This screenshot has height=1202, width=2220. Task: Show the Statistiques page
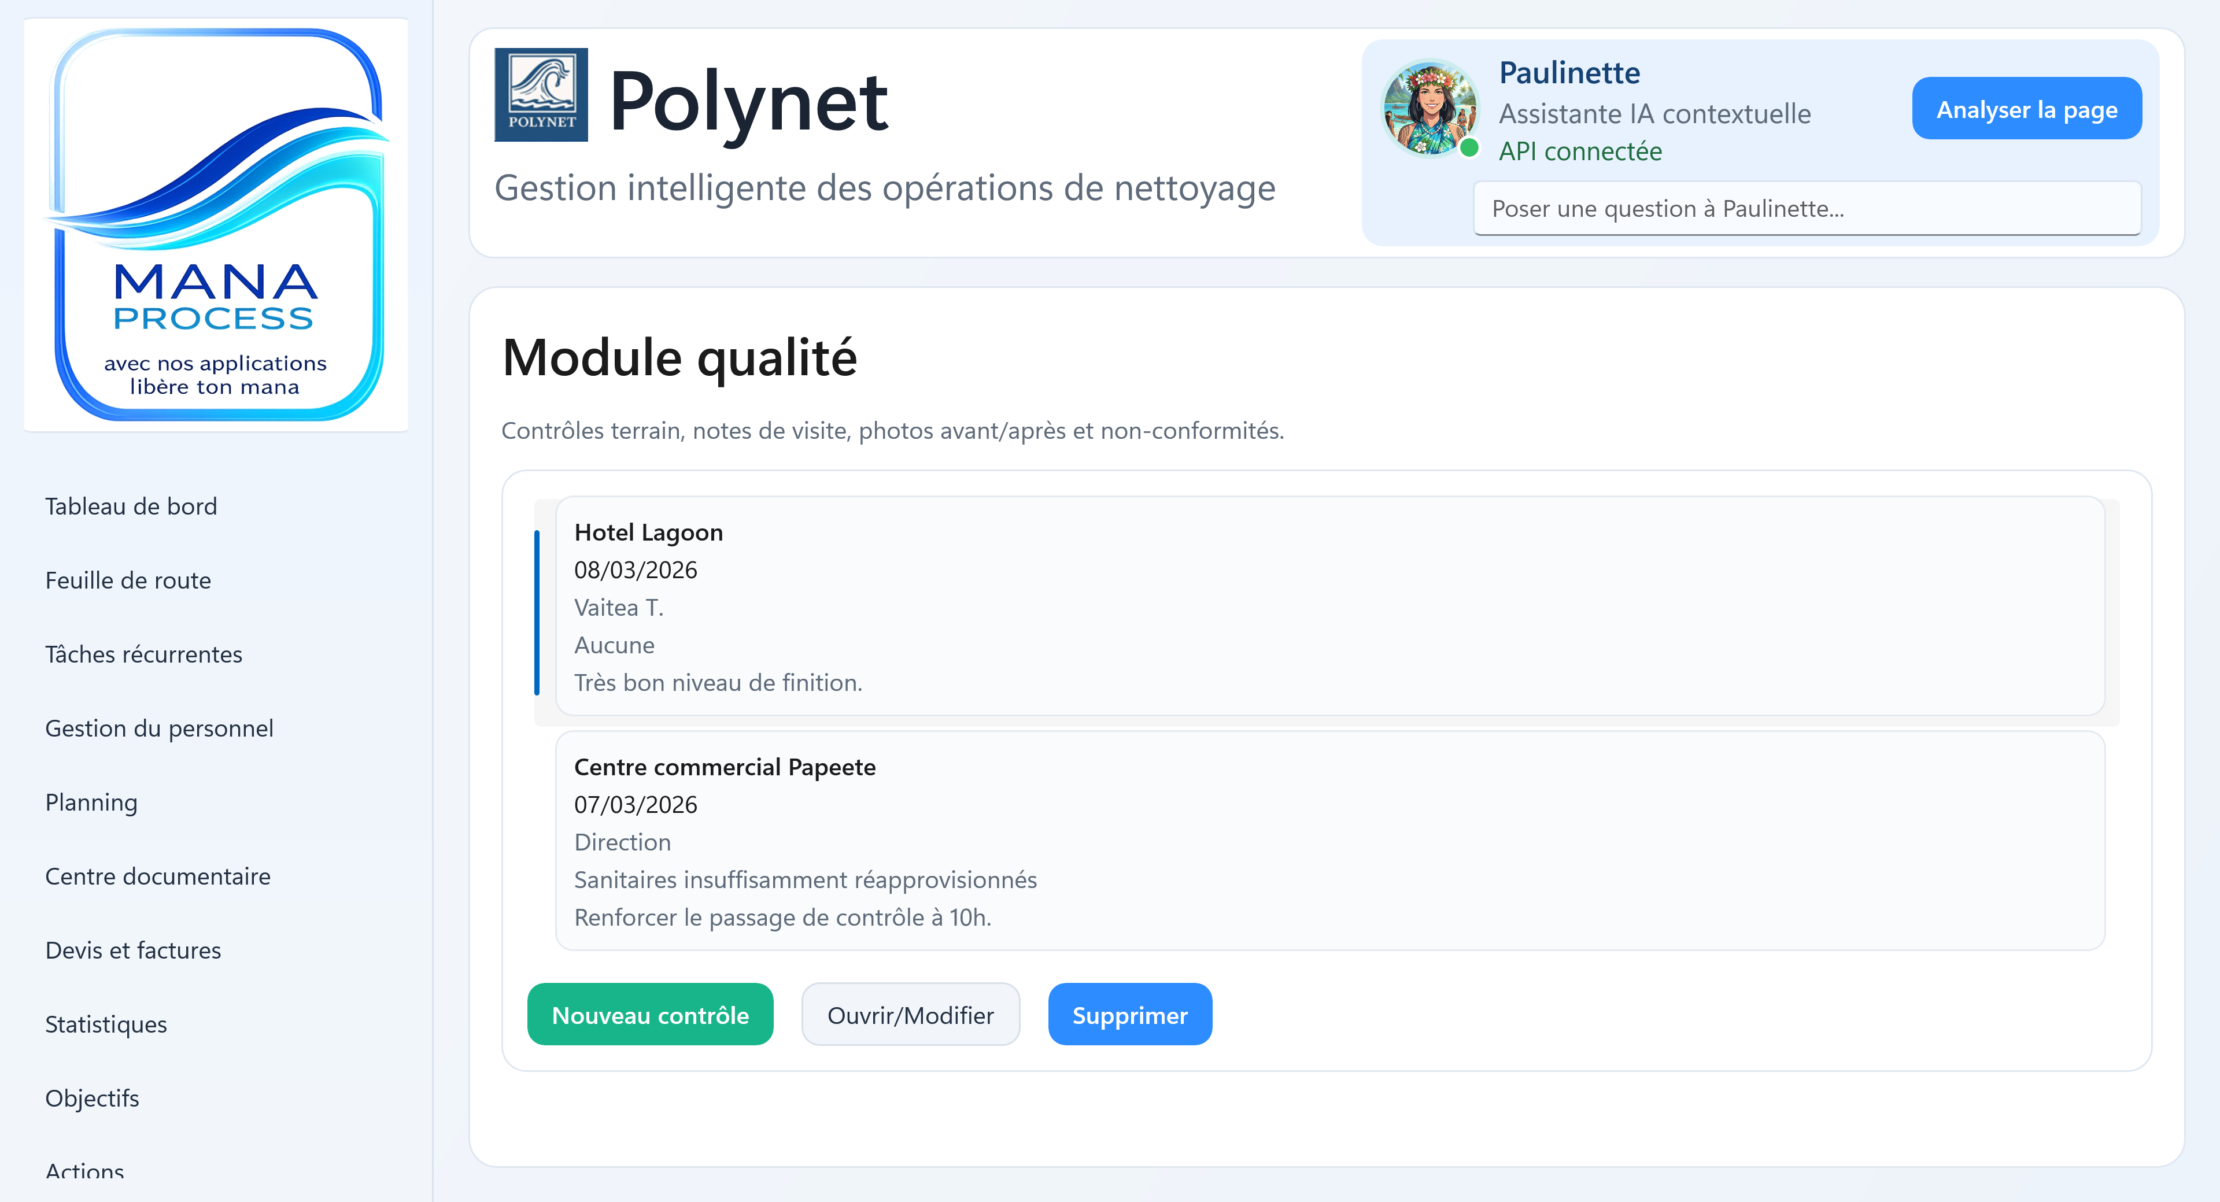(106, 1025)
